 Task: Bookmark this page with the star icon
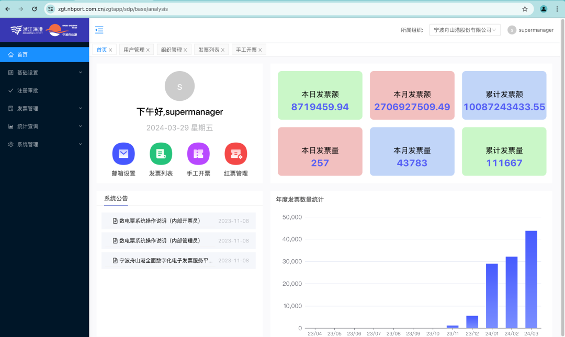525,9
